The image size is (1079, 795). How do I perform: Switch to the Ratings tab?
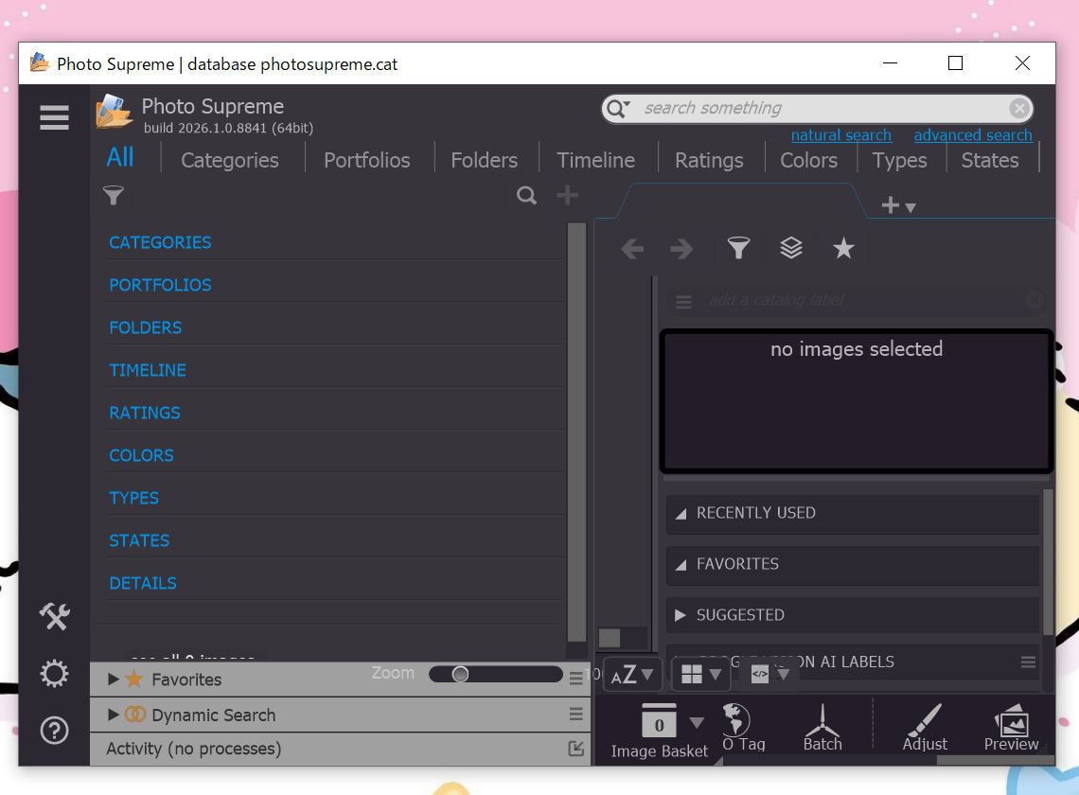tap(709, 160)
